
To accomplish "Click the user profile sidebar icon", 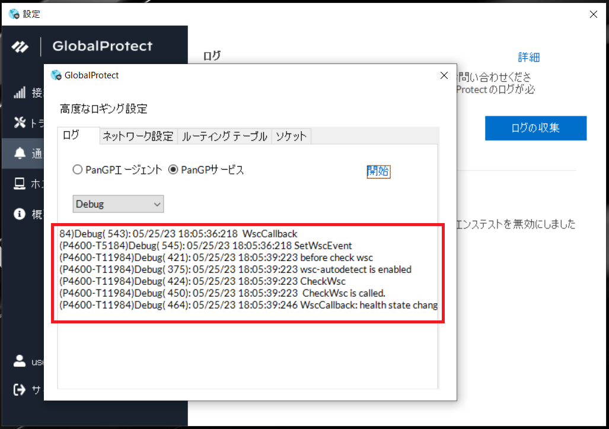I will tap(20, 361).
